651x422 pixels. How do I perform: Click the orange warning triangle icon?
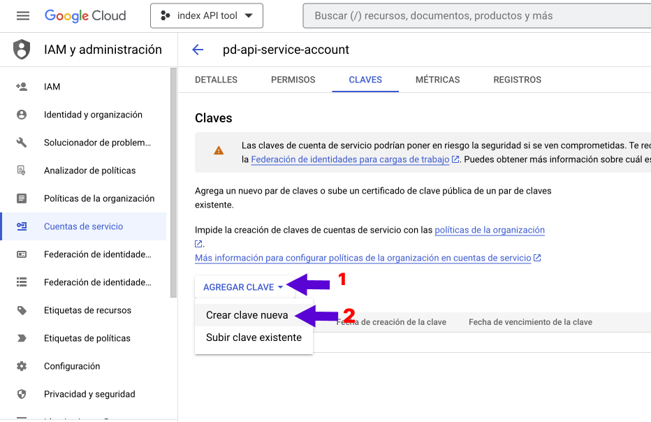[219, 151]
